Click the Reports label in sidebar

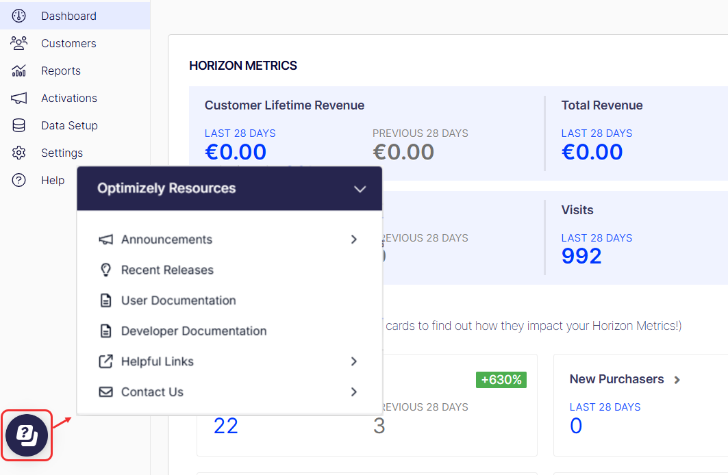(61, 70)
